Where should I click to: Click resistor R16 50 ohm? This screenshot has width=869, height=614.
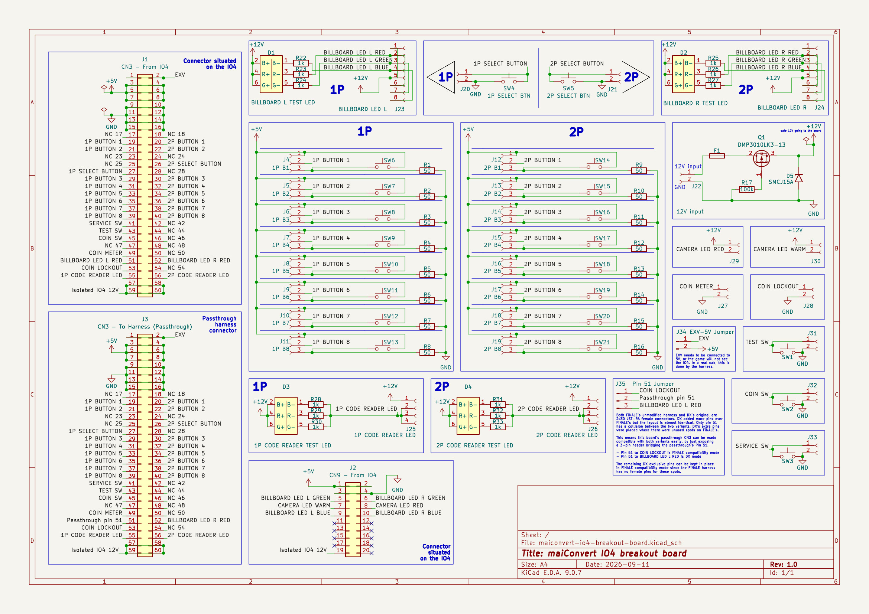pyautogui.click(x=639, y=353)
